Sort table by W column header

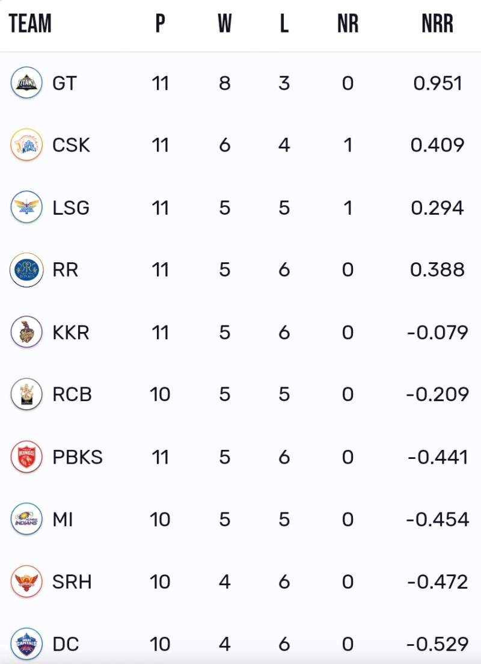coord(224,24)
